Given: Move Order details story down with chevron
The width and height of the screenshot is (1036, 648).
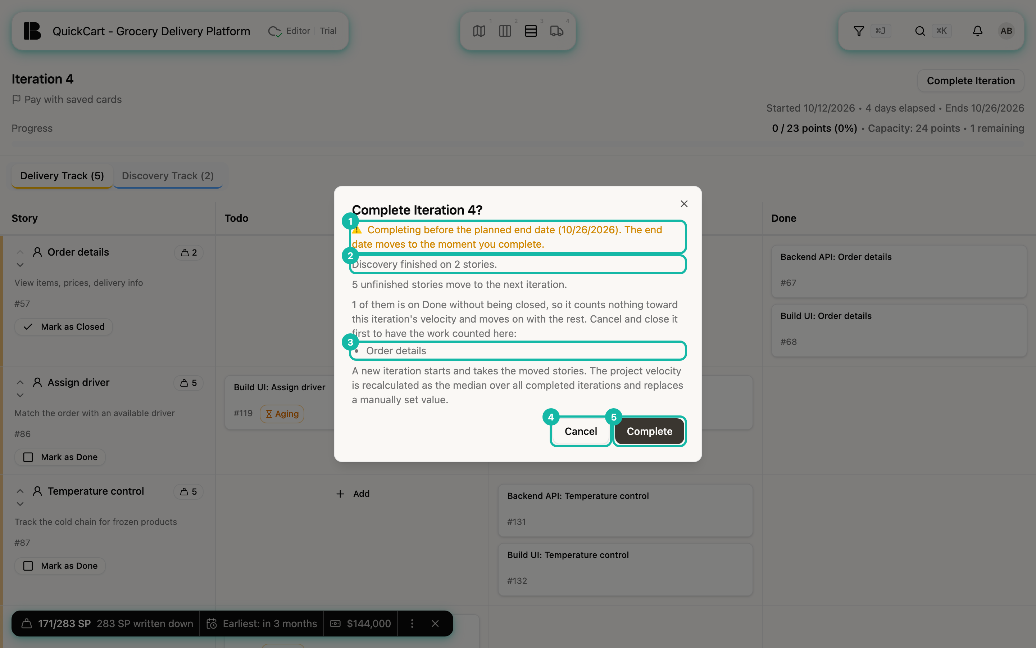Looking at the screenshot, I should click(x=20, y=265).
